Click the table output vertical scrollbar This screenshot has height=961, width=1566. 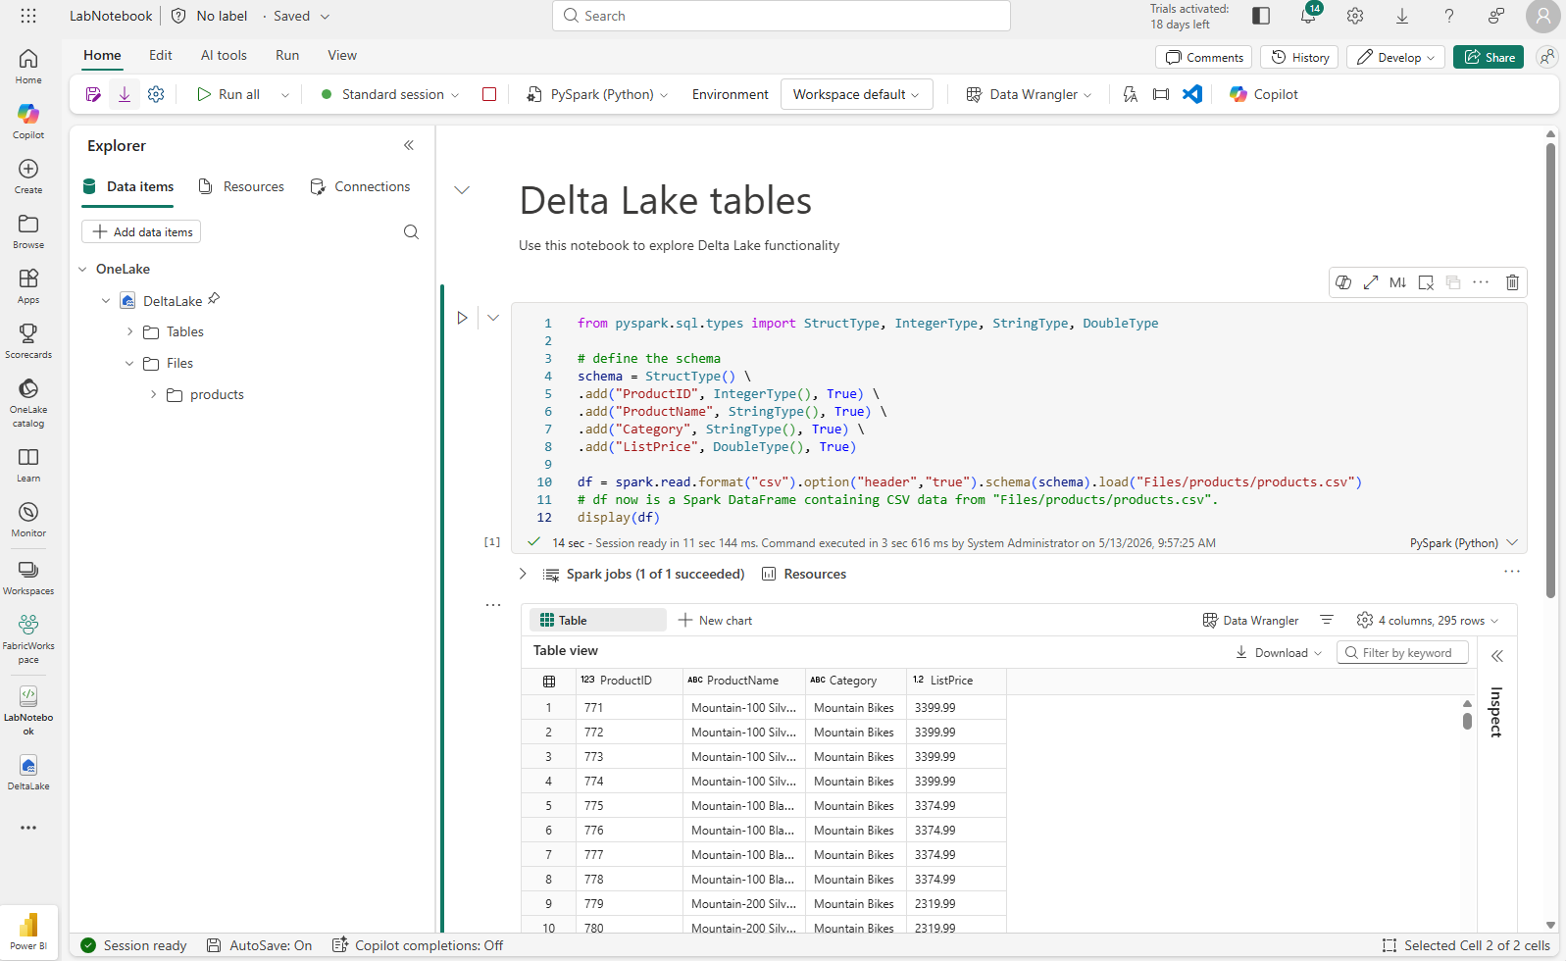pos(1467,721)
